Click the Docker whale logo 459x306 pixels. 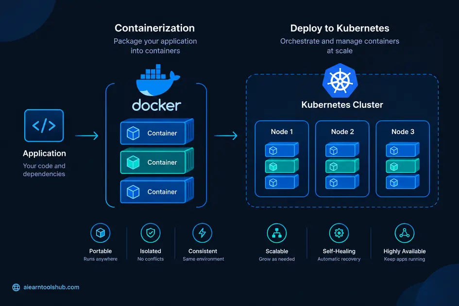click(158, 80)
